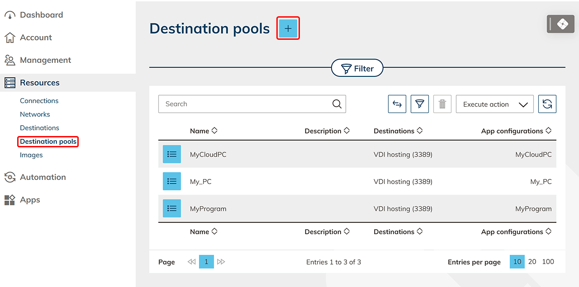The height and width of the screenshot is (287, 579).
Task: Click the trash delete icon
Action: (442, 104)
